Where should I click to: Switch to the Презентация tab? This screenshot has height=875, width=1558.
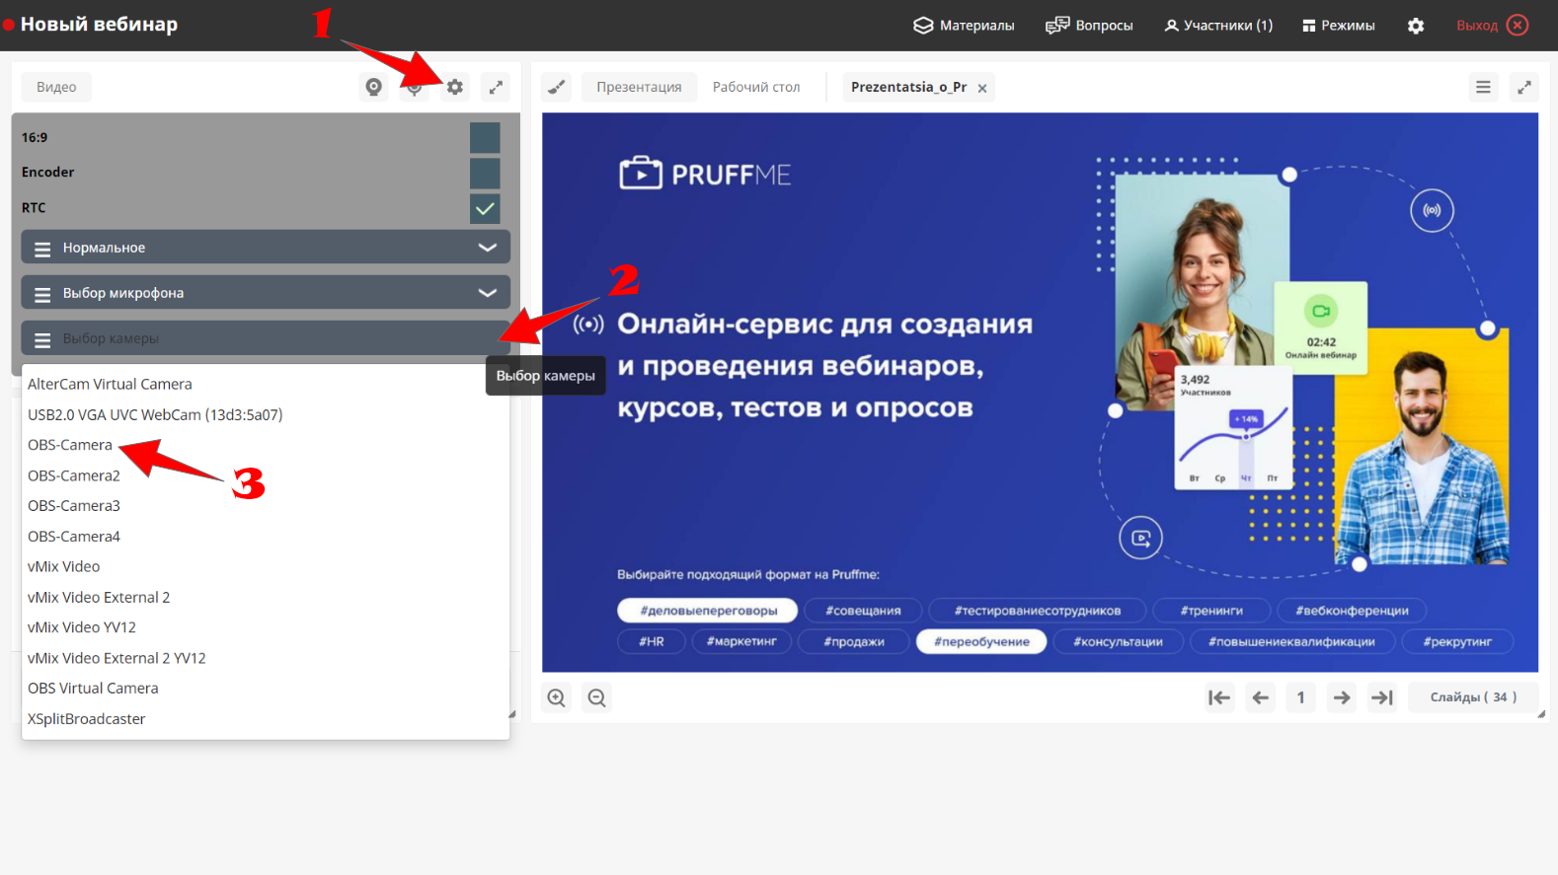[x=639, y=87]
